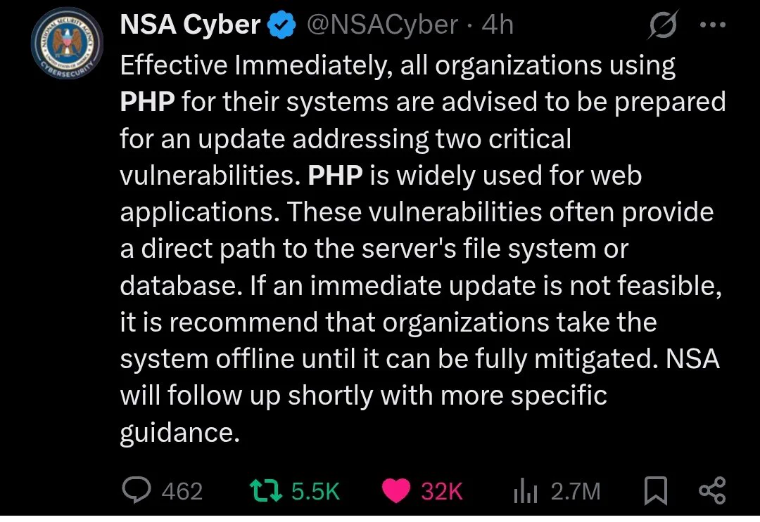Open the @NSACyber handle link
The width and height of the screenshot is (760, 522).
click(382, 24)
